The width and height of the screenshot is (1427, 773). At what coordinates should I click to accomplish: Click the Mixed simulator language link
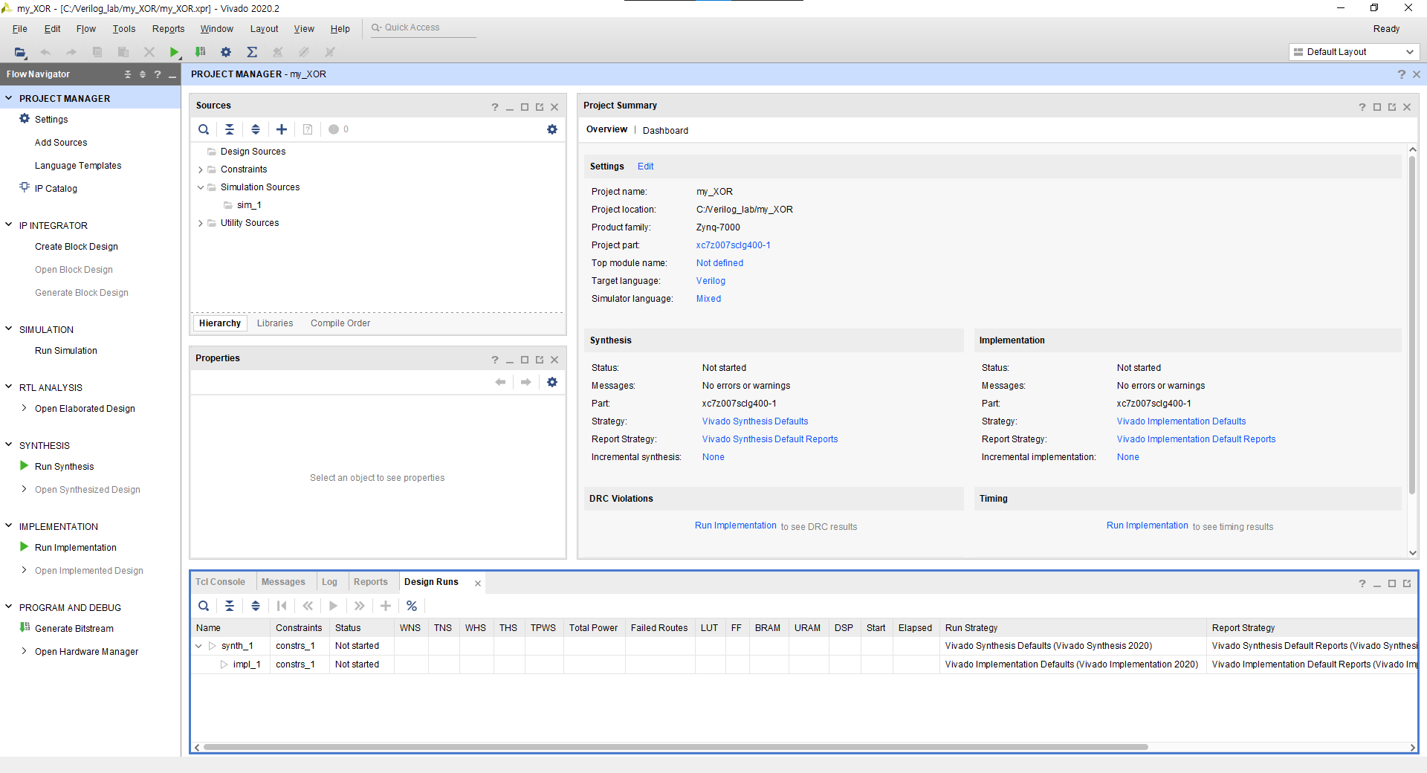(708, 299)
